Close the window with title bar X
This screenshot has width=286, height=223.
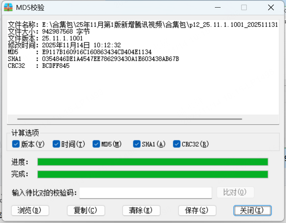pos(271,8)
